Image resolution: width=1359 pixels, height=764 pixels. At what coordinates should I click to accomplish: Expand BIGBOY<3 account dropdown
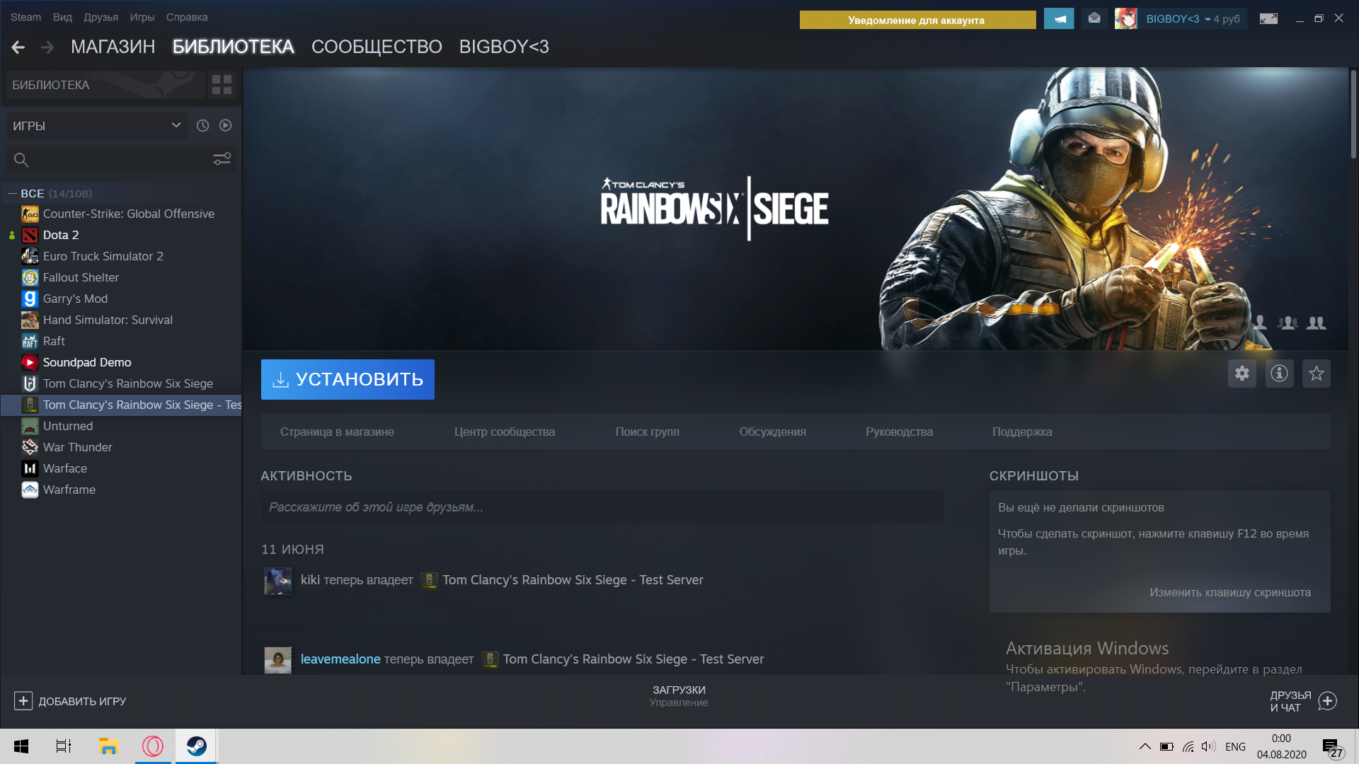coord(1179,19)
